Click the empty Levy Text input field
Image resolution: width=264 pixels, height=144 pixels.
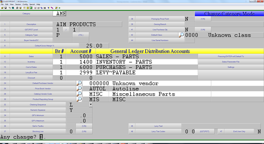click(221, 126)
